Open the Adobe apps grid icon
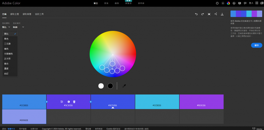This screenshot has width=264, height=130. [x=257, y=3]
